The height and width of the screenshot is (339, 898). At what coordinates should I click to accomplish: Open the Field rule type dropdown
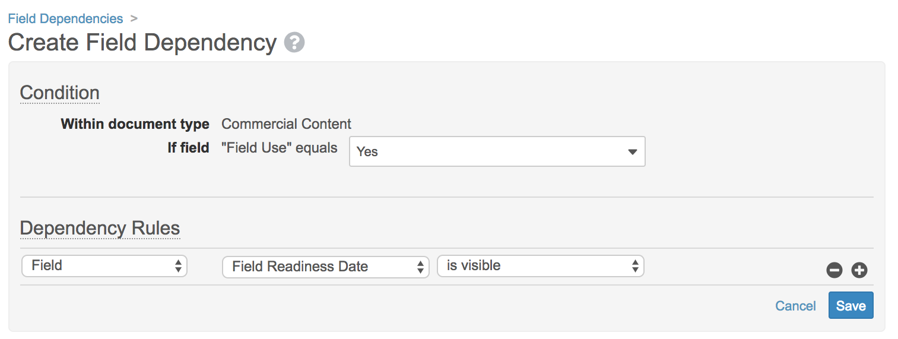click(x=104, y=266)
